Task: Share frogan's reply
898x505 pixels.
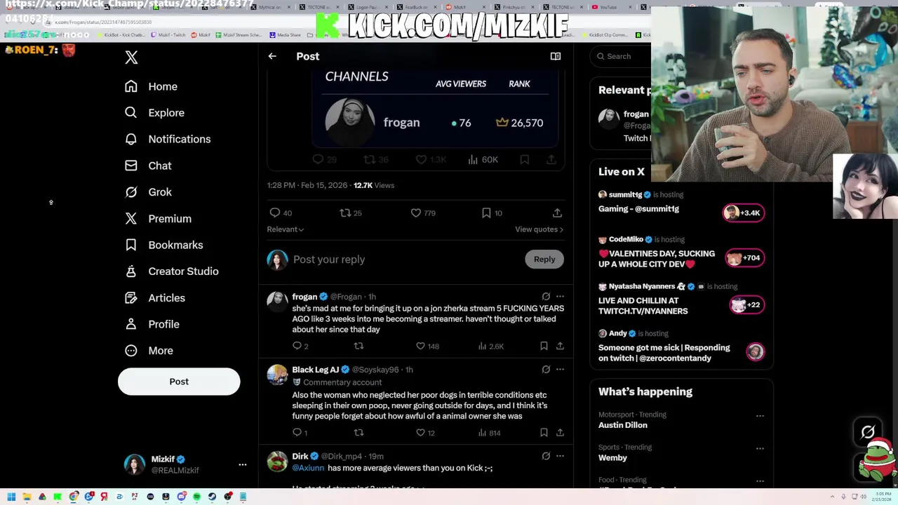Action: tap(560, 346)
